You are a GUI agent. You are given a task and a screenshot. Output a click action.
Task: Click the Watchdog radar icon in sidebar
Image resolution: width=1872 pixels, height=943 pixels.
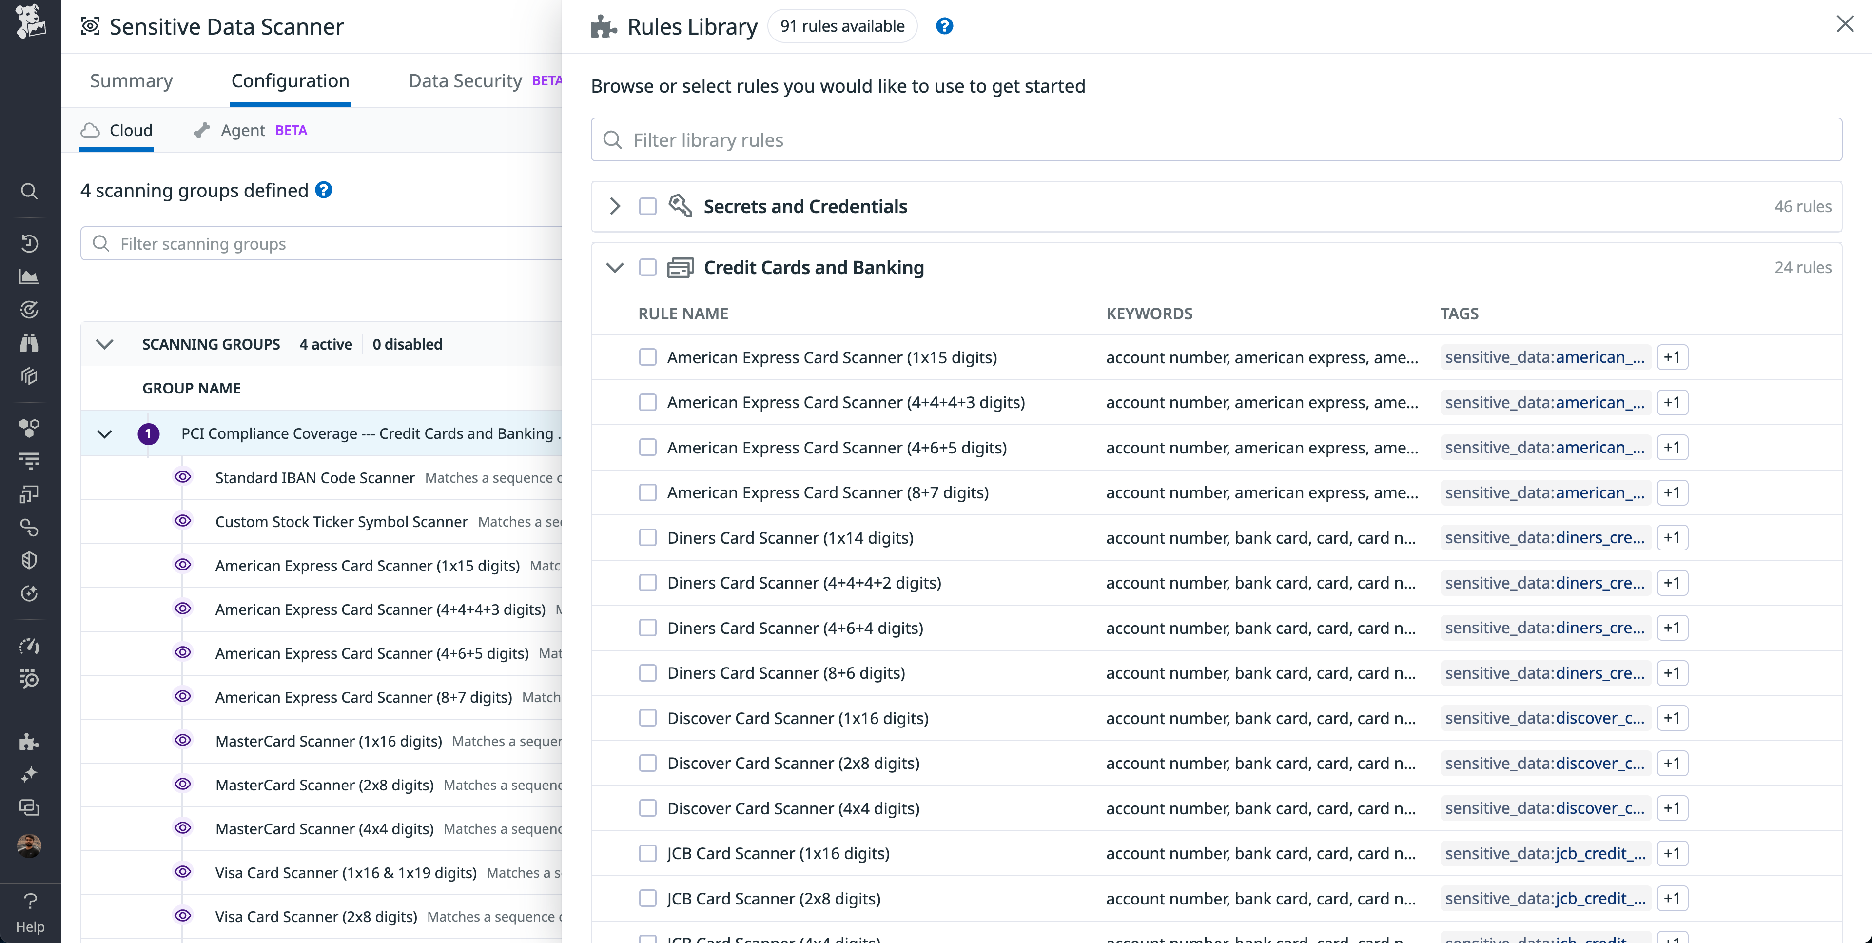(x=30, y=309)
